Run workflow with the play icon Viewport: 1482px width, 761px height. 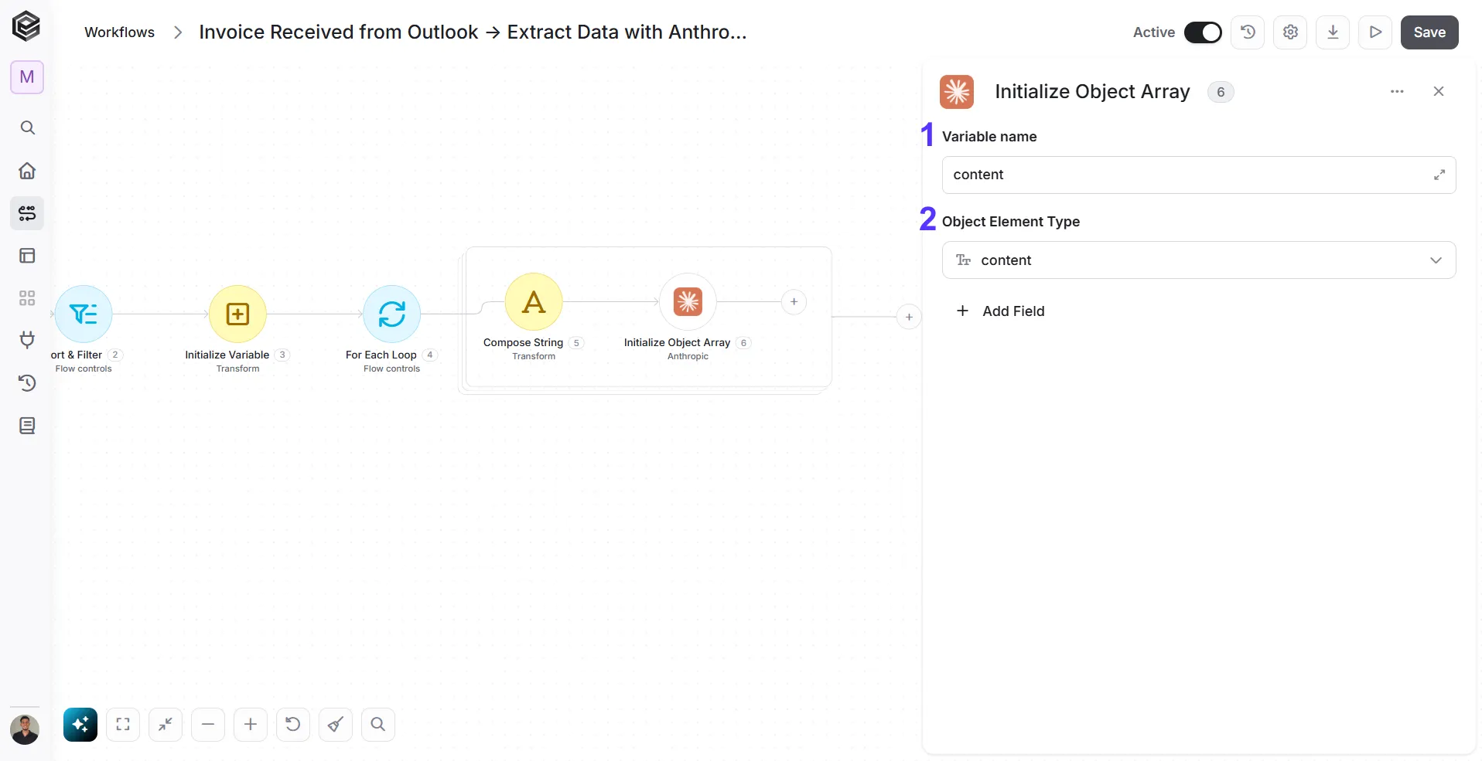pyautogui.click(x=1375, y=32)
